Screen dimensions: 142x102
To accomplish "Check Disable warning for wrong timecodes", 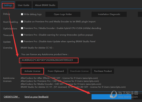I will click(22, 35).
